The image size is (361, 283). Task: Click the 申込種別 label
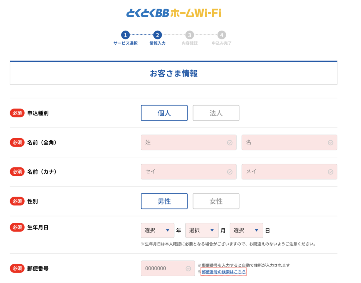point(38,113)
